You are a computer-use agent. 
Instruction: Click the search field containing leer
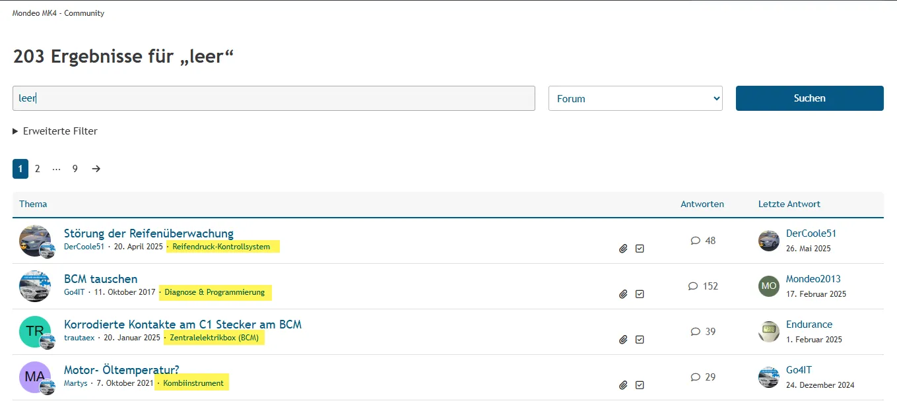tap(273, 98)
